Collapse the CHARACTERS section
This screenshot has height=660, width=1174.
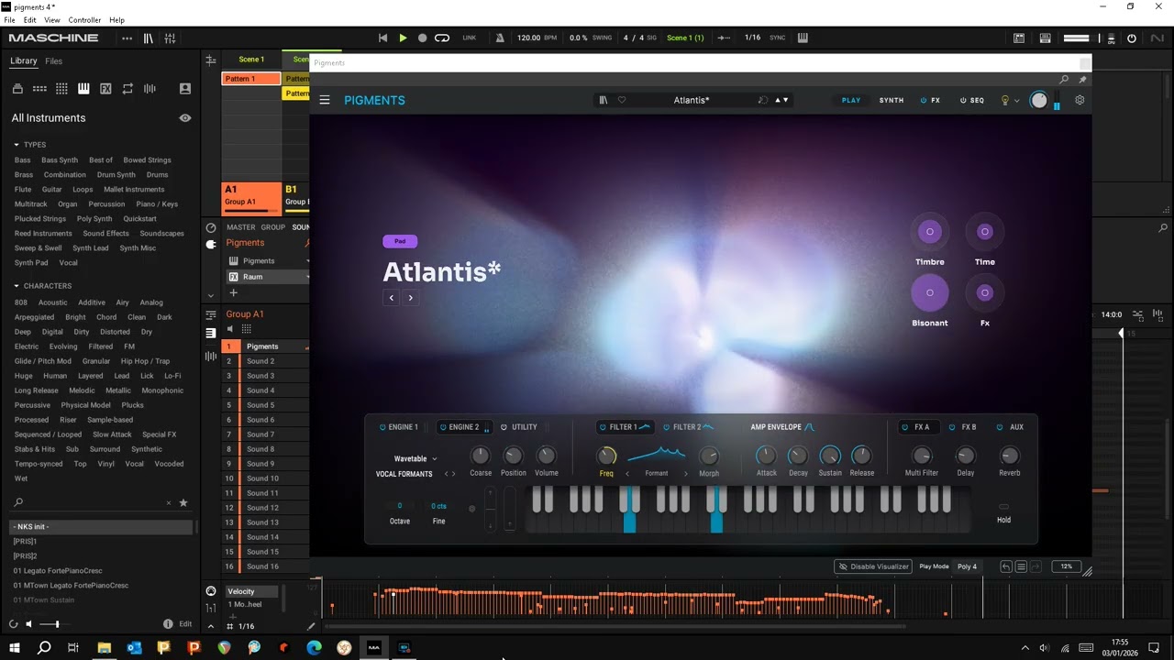pyautogui.click(x=17, y=286)
